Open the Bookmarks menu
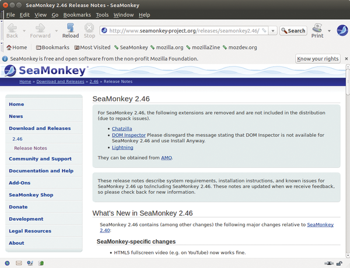The width and height of the screenshot is (350, 268). 77,15
